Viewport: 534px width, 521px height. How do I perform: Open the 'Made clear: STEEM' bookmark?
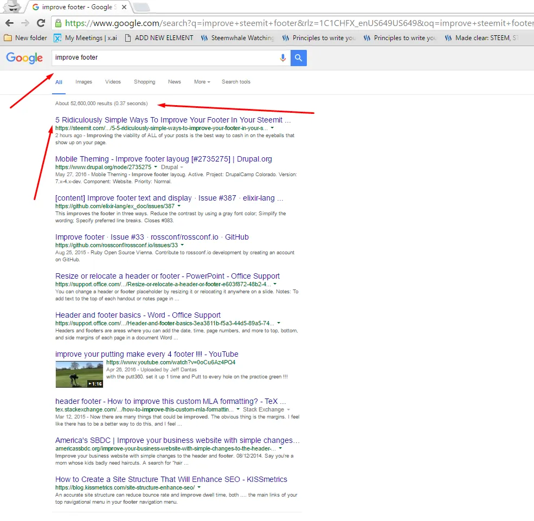(481, 38)
